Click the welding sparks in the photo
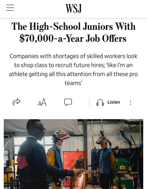Screen dimensions: 147x189 (80, 180)
